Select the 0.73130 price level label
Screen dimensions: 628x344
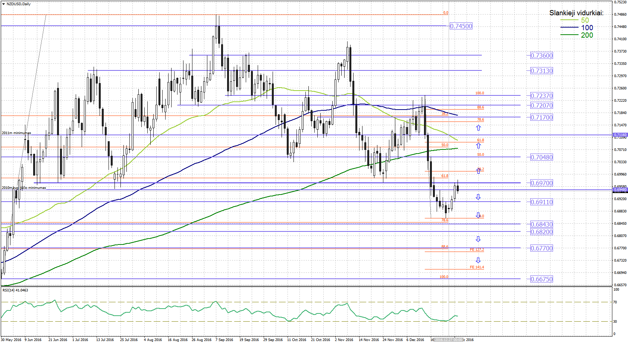point(541,71)
